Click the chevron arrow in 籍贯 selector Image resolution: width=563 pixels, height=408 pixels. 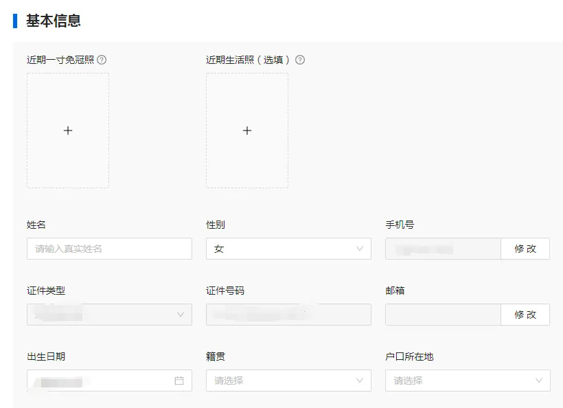(x=360, y=381)
